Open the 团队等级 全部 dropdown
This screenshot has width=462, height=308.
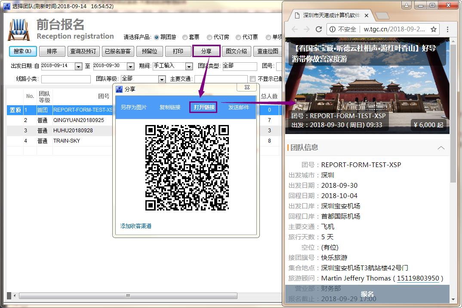click(x=162, y=79)
